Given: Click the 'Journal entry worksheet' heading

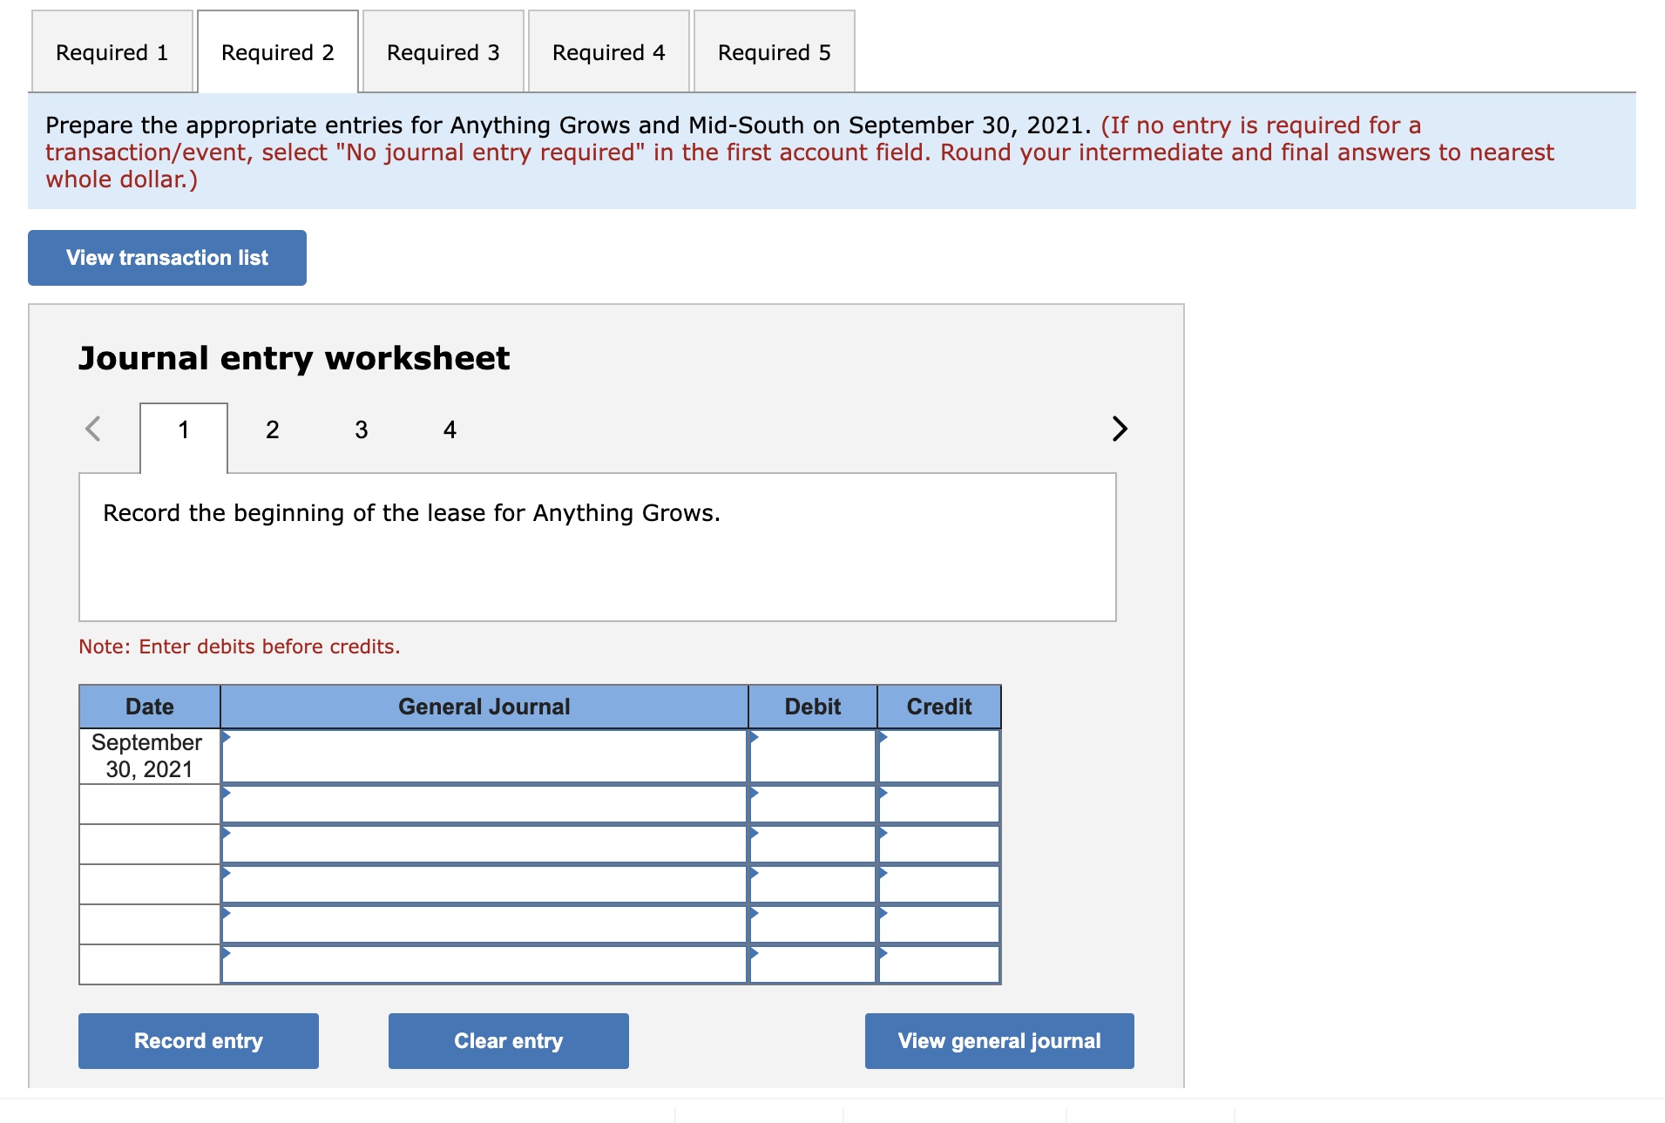Looking at the screenshot, I should tap(294, 358).
